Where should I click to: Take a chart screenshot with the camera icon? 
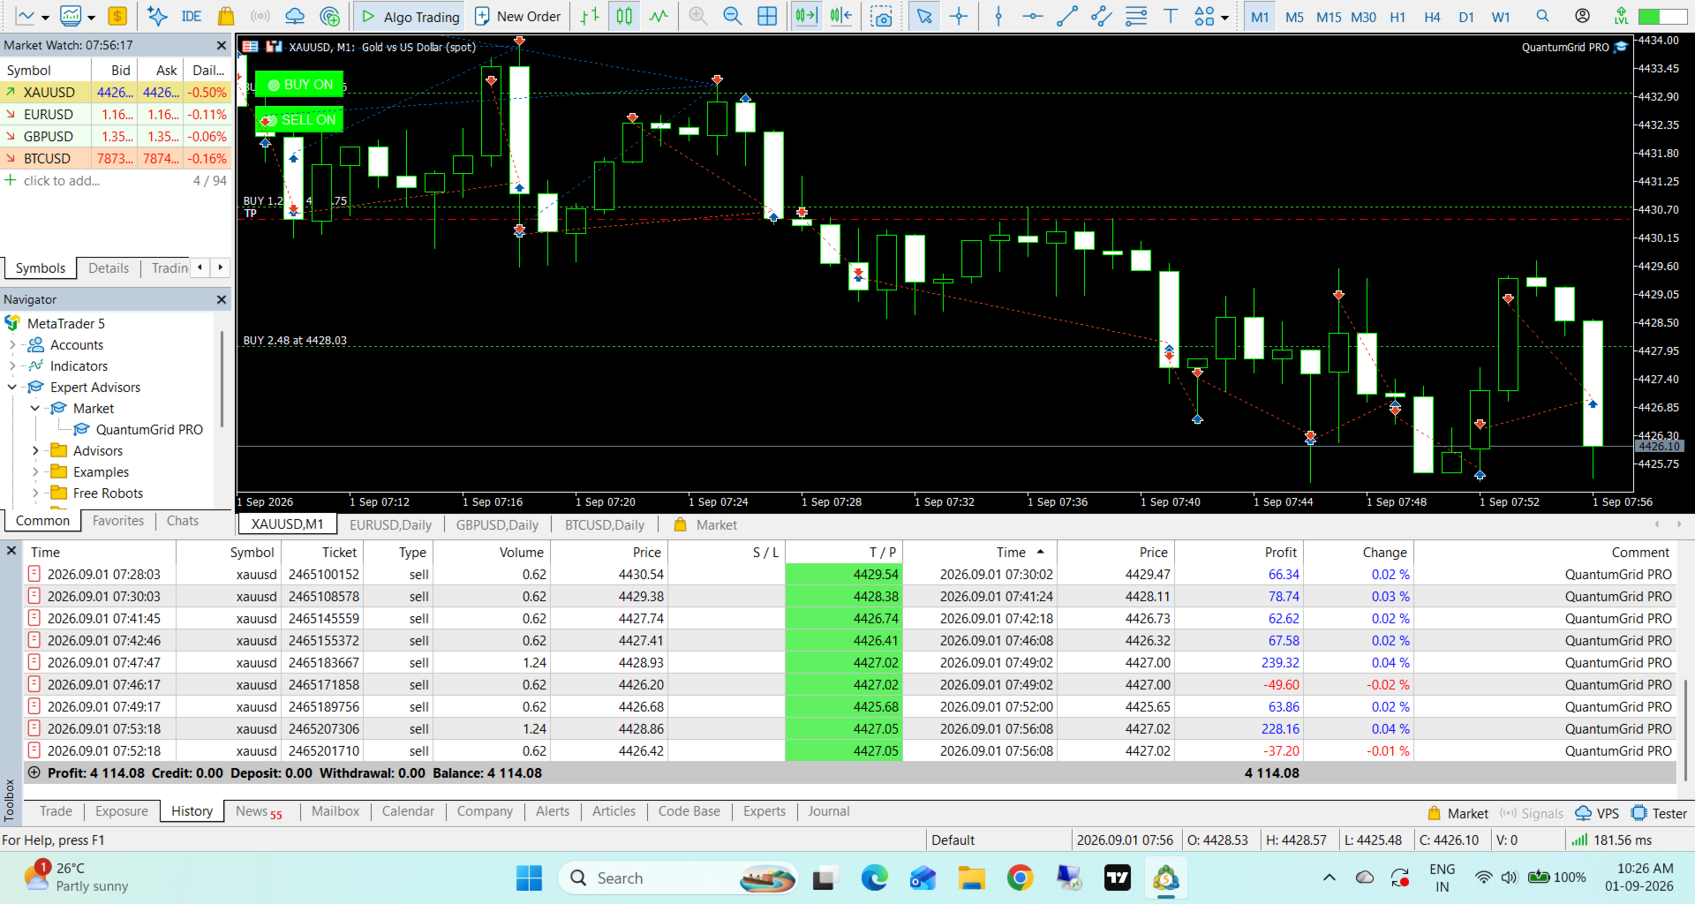point(880,16)
